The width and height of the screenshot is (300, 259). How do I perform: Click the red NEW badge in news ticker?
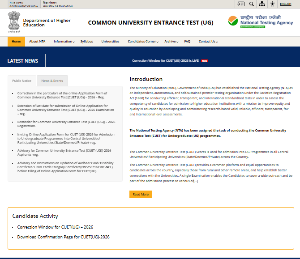tap(205, 61)
